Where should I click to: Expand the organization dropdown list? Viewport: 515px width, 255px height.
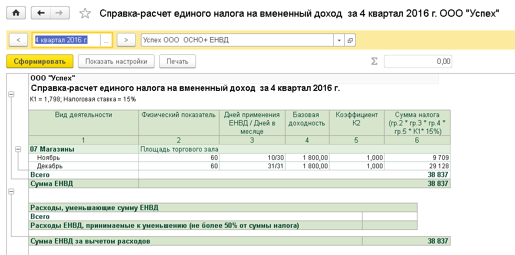pyautogui.click(x=339, y=40)
